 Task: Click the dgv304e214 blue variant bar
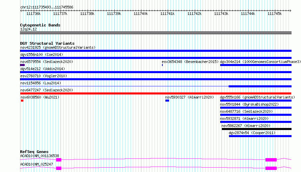(x=256, y=65)
